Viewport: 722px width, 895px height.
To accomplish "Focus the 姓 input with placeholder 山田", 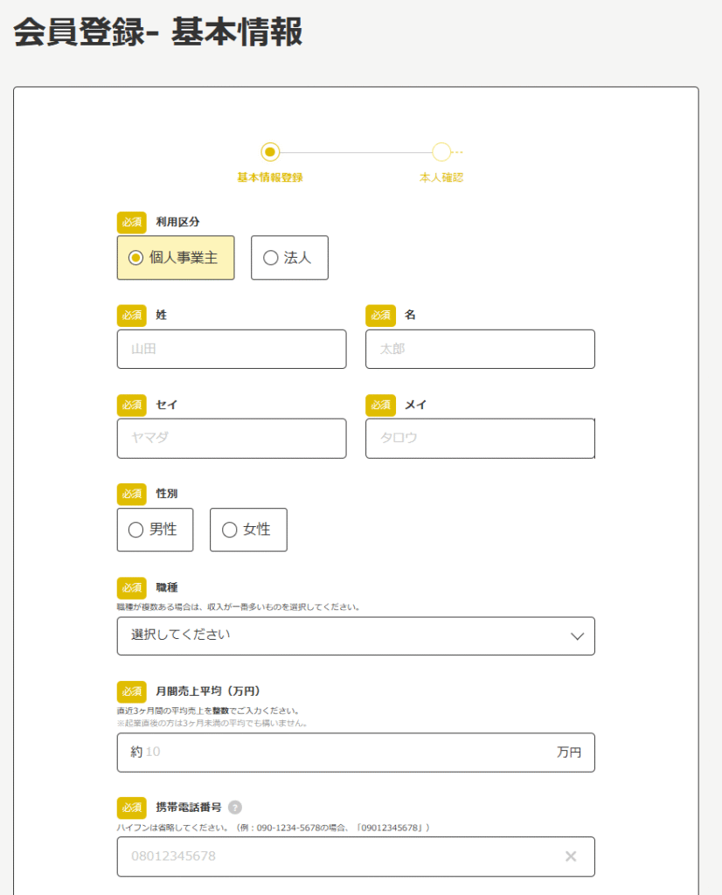I will click(x=232, y=349).
